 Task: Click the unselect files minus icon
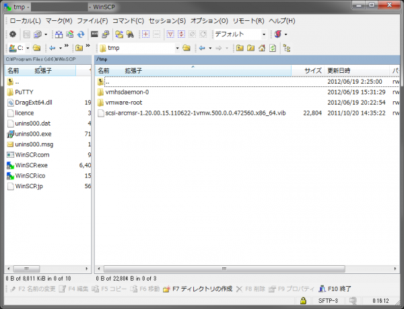[x=156, y=34]
